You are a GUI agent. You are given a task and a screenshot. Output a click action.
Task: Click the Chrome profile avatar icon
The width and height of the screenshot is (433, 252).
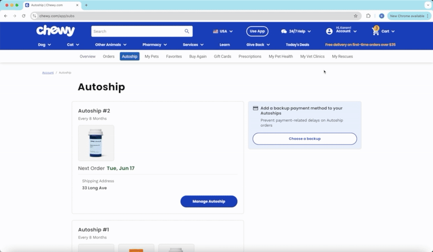tap(382, 16)
